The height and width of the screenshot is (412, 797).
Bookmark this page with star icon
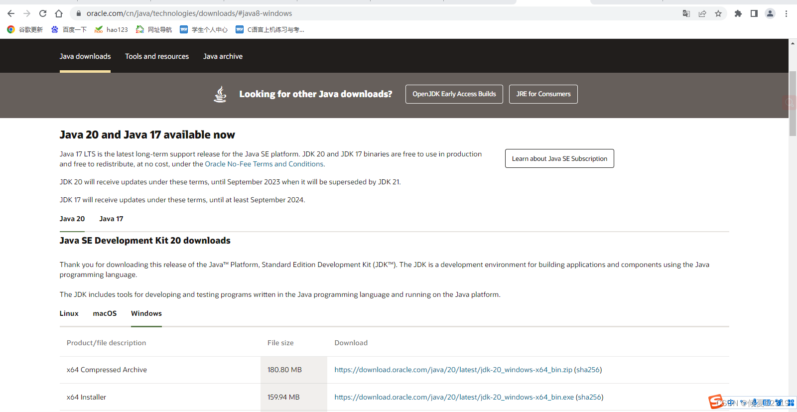(x=718, y=13)
